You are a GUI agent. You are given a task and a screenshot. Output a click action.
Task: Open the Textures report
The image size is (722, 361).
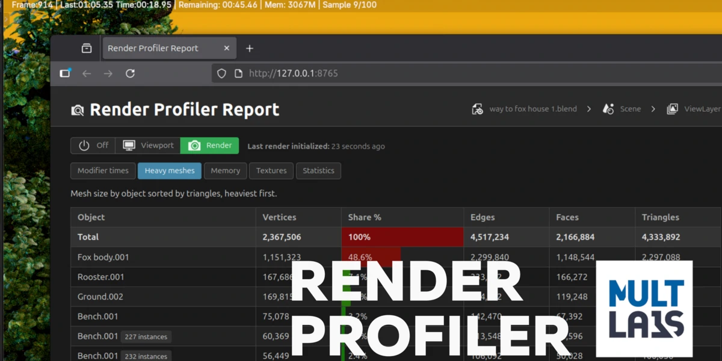pos(271,170)
